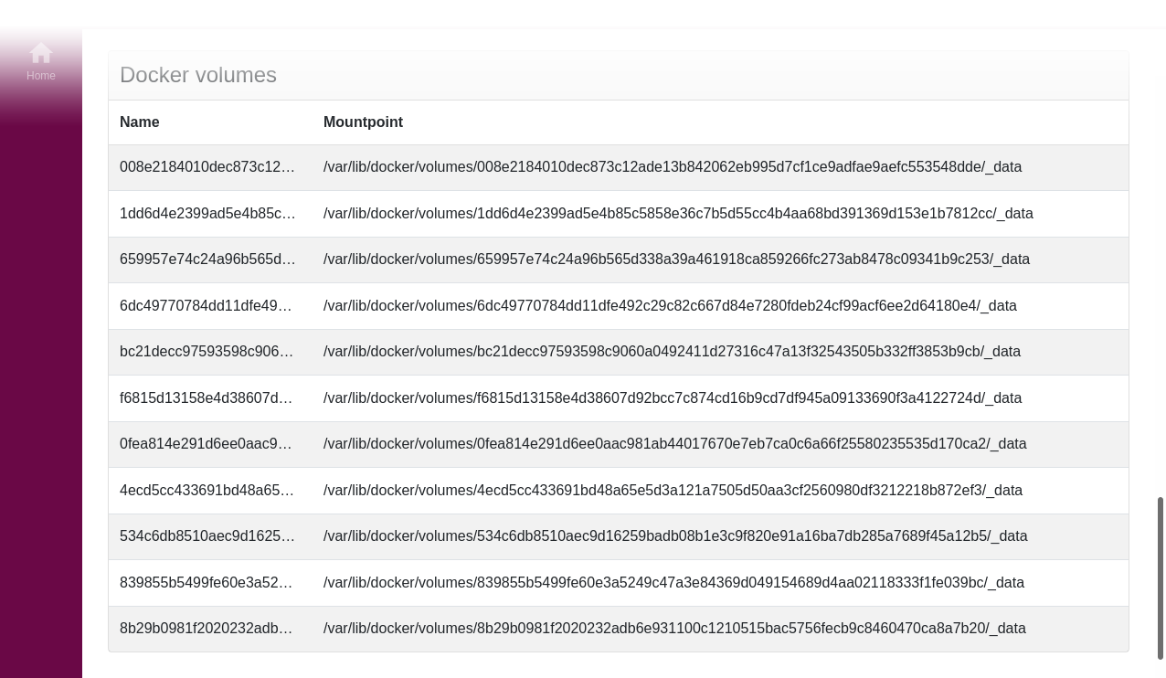The width and height of the screenshot is (1166, 678).
Task: Select volume name f6815d13158e4d38607d…
Action: [x=207, y=398]
